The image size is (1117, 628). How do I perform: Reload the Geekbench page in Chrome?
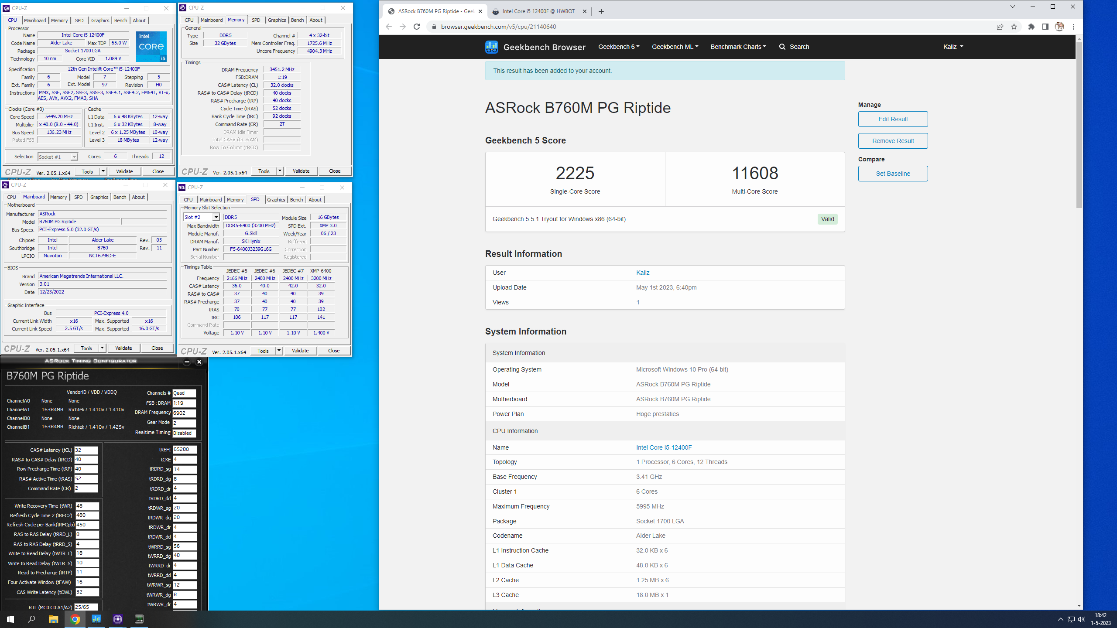[417, 27]
